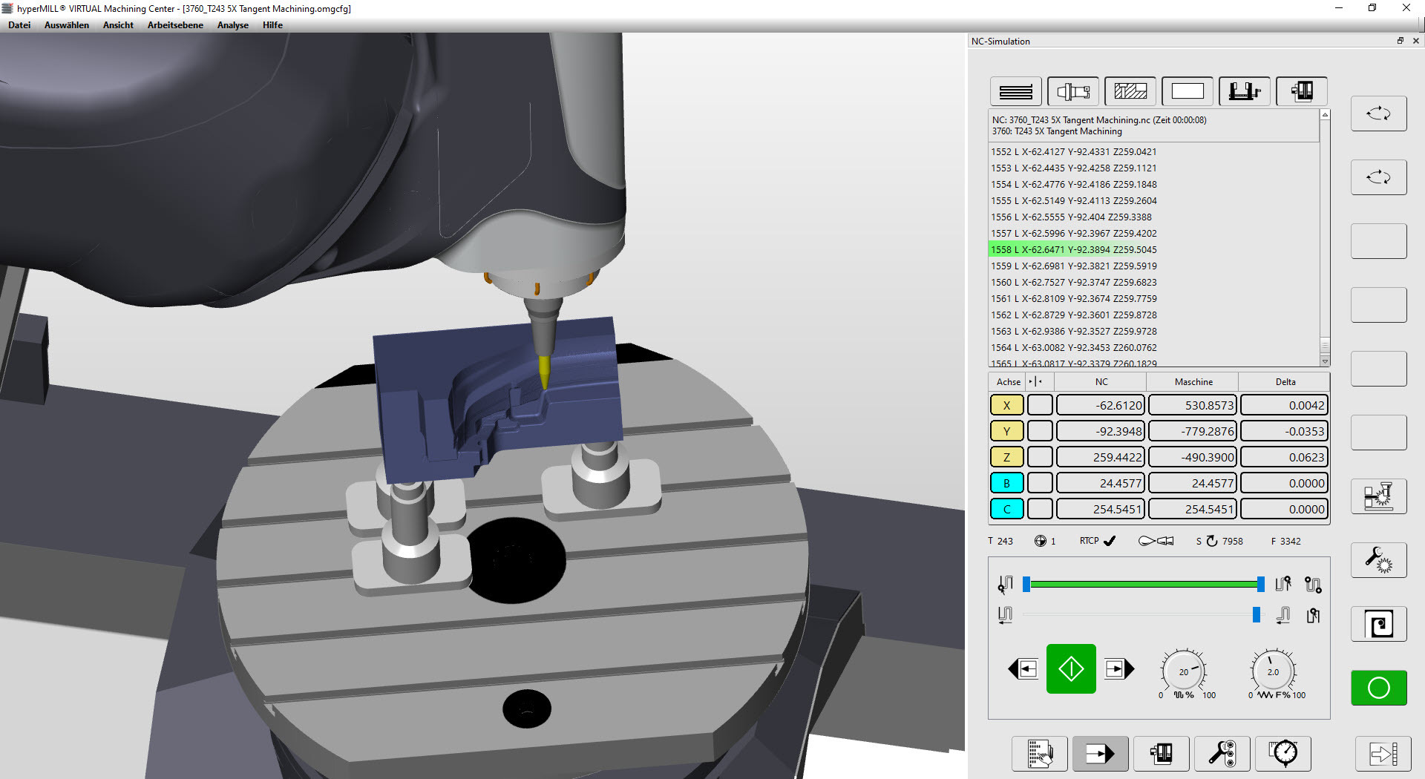
Task: Undock the NC-Simulation panel
Action: 1400,41
